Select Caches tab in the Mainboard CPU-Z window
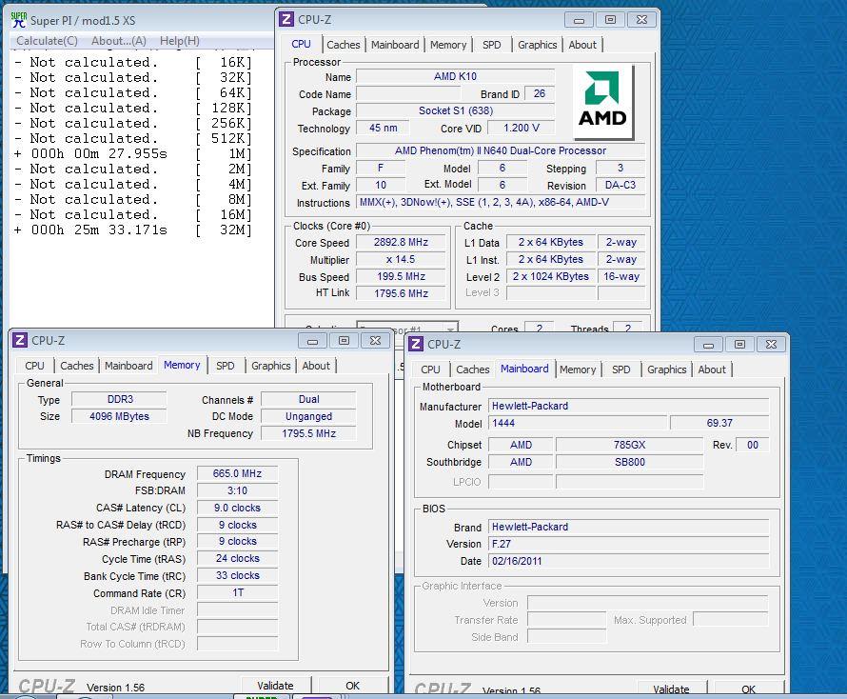Viewport: 847px width, 699px height. click(x=473, y=369)
